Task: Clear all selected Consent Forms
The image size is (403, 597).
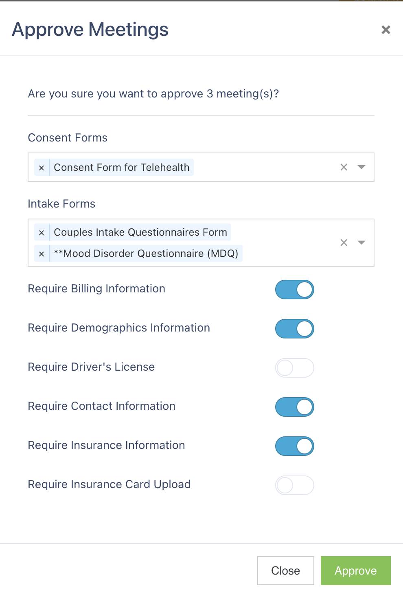Action: pos(344,167)
